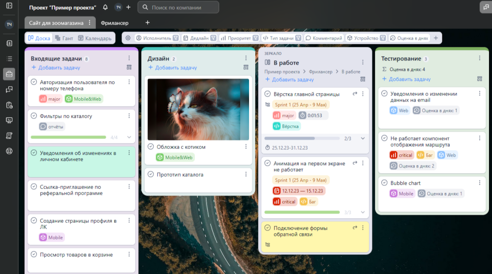Add task in Дизайн column
The image size is (492, 274).
(x=173, y=67)
